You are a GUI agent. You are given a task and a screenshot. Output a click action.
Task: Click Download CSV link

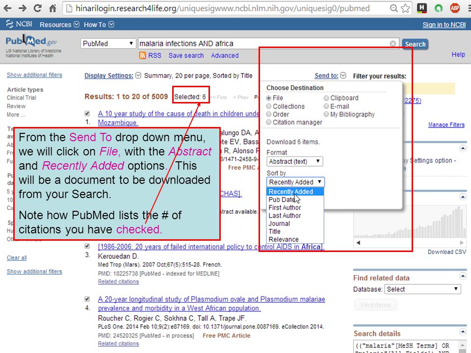pos(447,252)
